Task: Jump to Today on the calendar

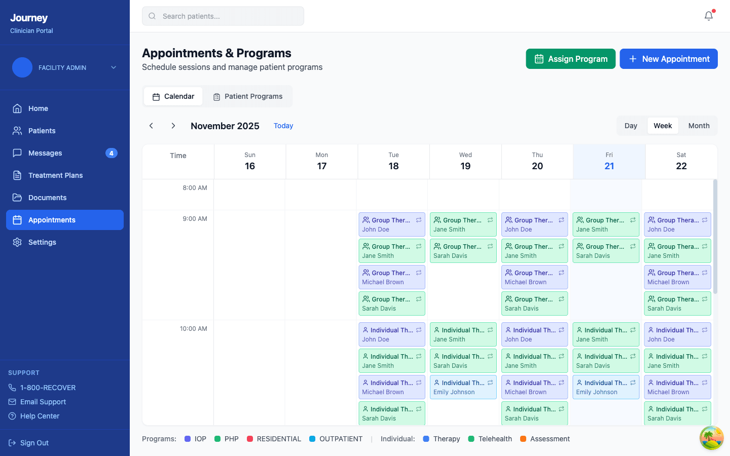Action: (x=283, y=126)
